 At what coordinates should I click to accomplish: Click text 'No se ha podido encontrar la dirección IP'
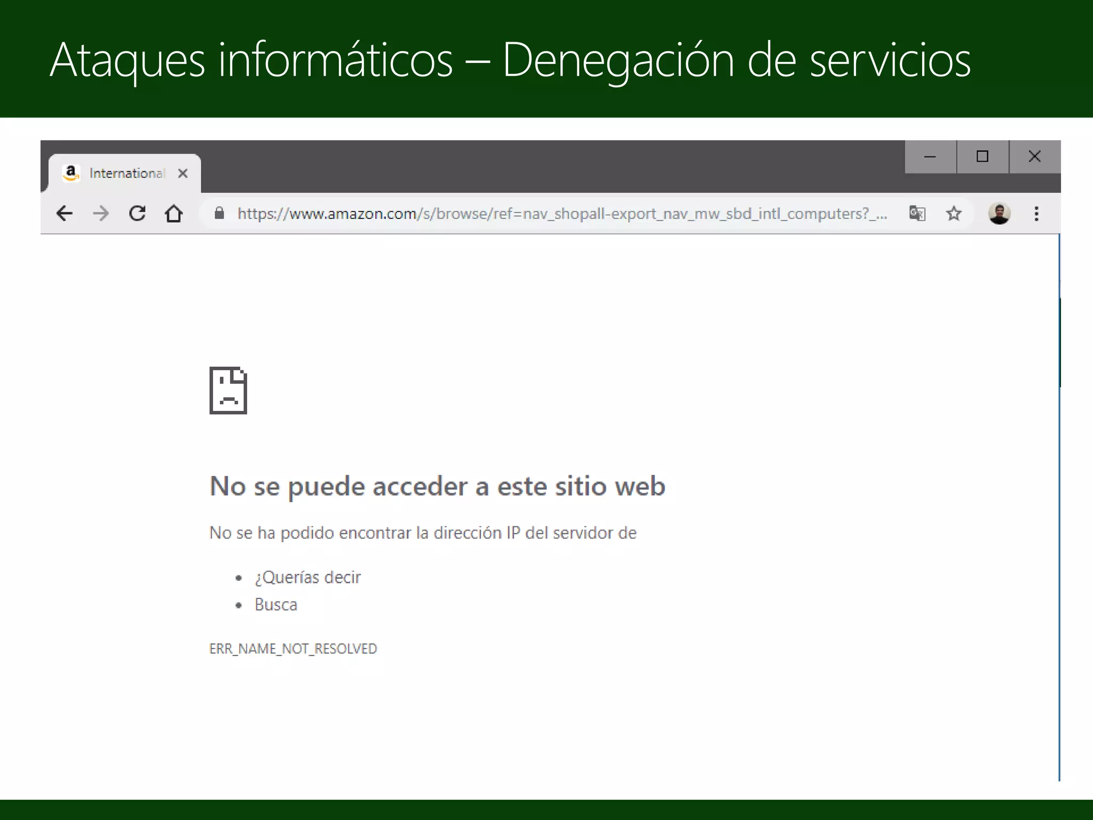point(365,533)
